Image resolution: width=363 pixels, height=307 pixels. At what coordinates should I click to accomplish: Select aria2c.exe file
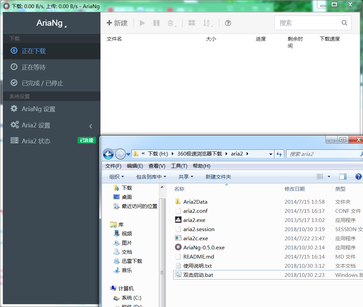[196, 238]
